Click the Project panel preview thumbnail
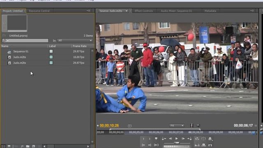Screen dimensions: 263x148 coord(17,23)
